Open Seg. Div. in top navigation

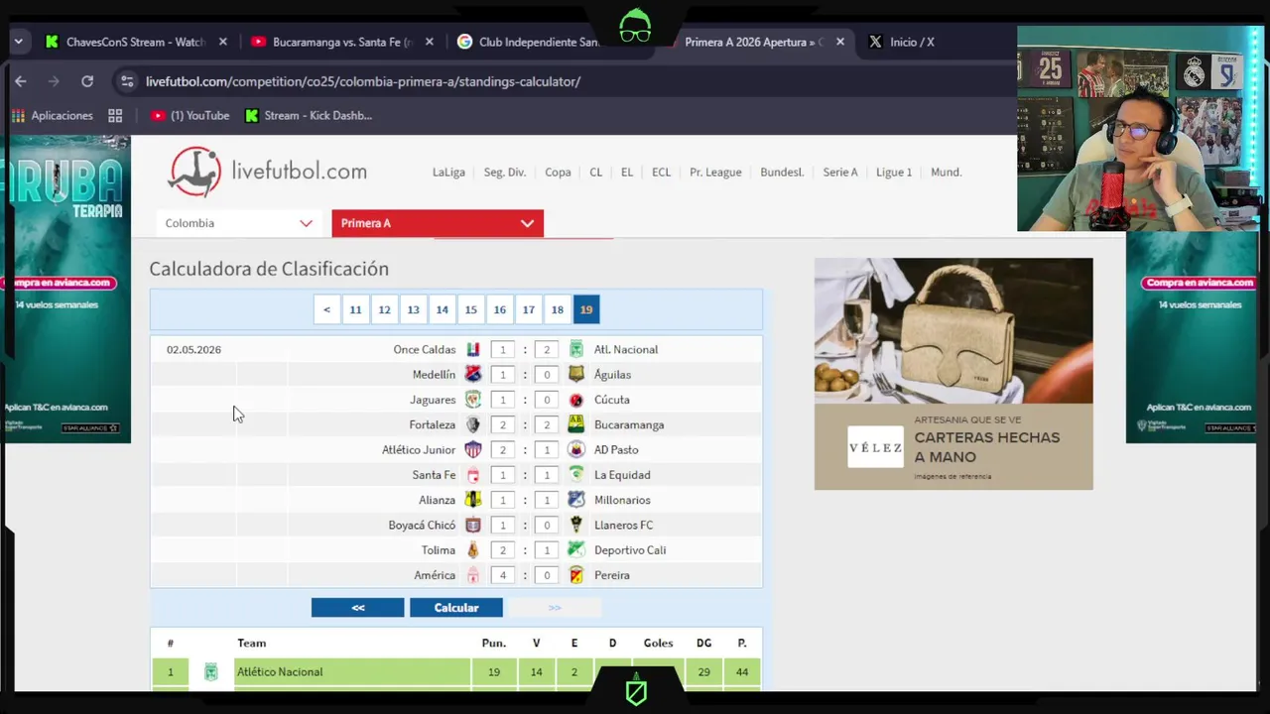tap(505, 173)
